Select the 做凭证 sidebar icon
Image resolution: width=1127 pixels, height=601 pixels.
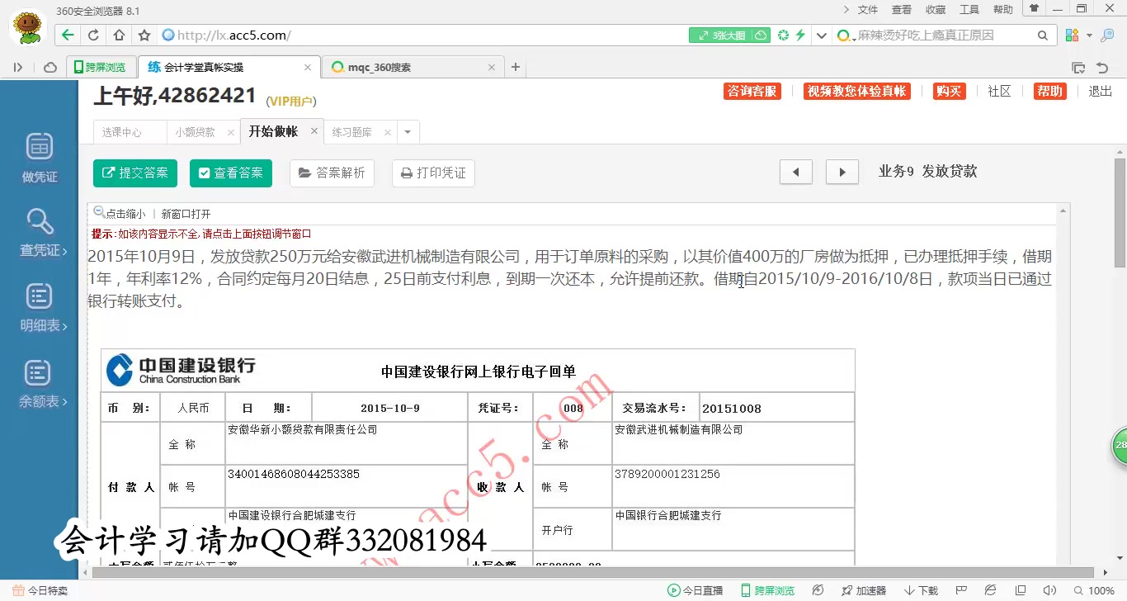[38, 157]
